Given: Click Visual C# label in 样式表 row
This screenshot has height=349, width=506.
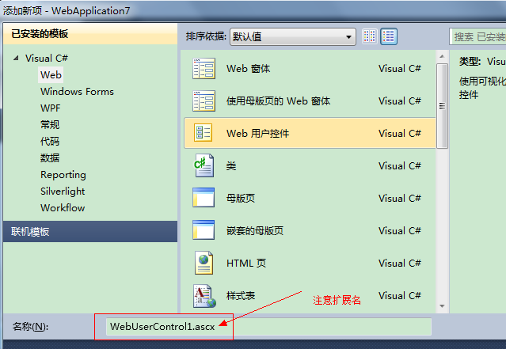Looking at the screenshot, I should pyautogui.click(x=400, y=296).
